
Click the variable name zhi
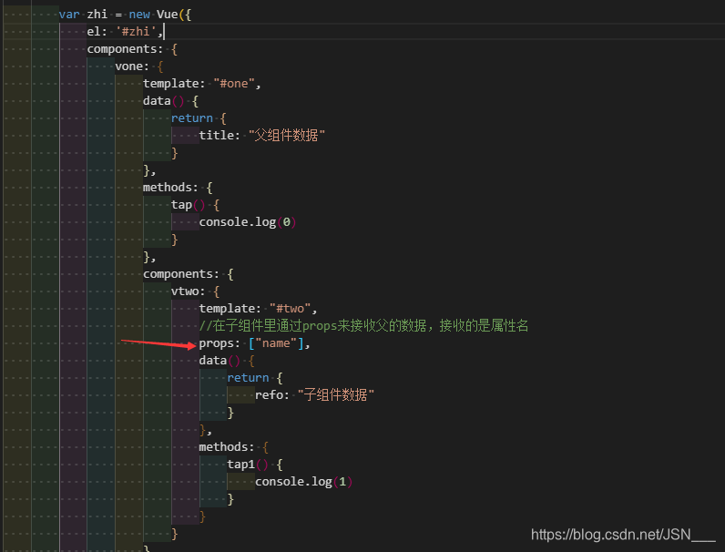tap(97, 15)
